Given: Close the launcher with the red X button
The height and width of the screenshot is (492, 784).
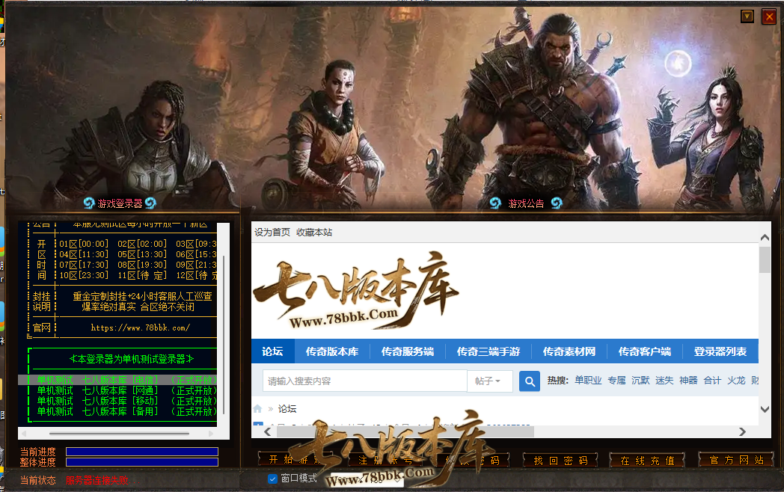Looking at the screenshot, I should pos(769,16).
